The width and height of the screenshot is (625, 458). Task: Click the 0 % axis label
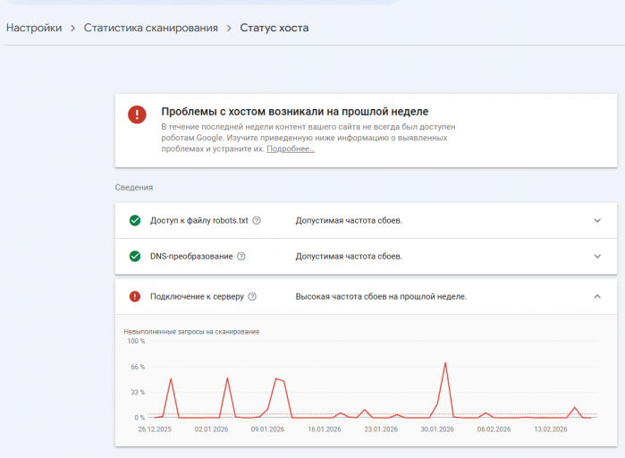tap(139, 418)
